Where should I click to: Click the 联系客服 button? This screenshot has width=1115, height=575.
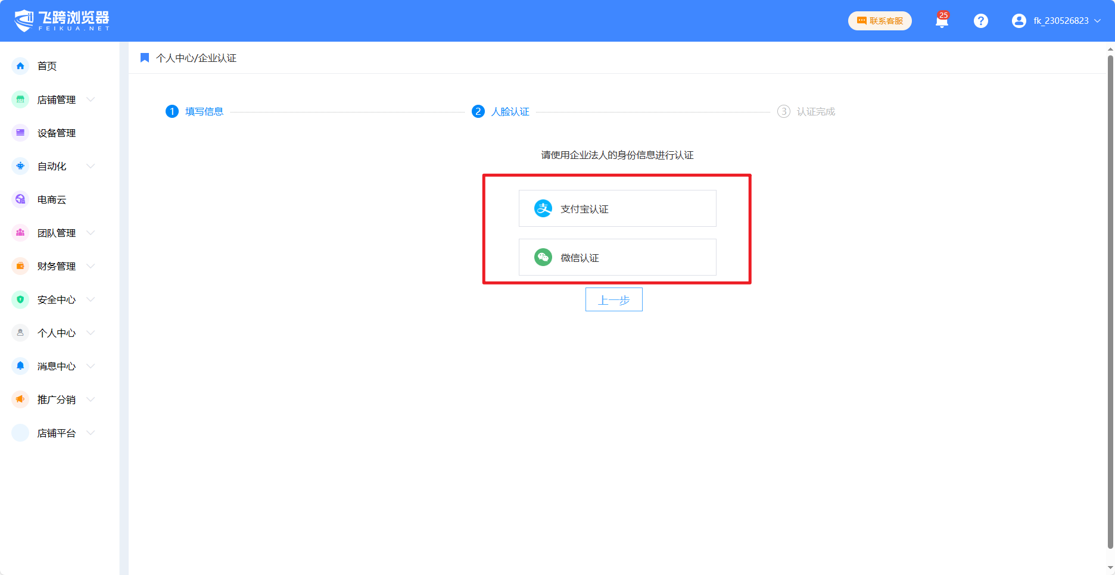[880, 21]
